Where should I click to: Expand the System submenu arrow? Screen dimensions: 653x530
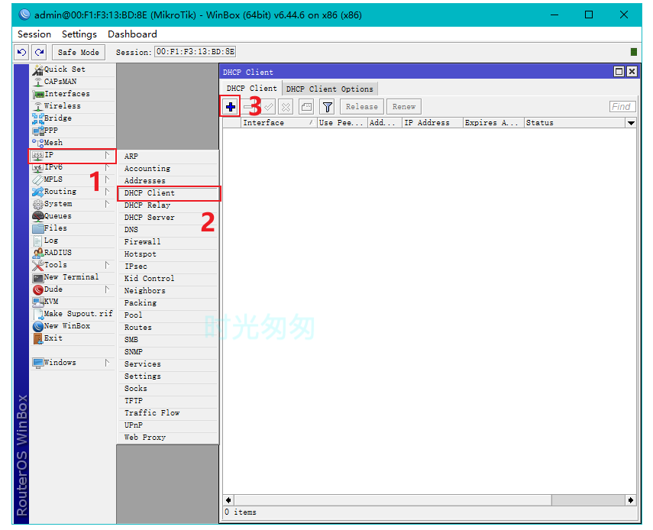pyautogui.click(x=108, y=204)
